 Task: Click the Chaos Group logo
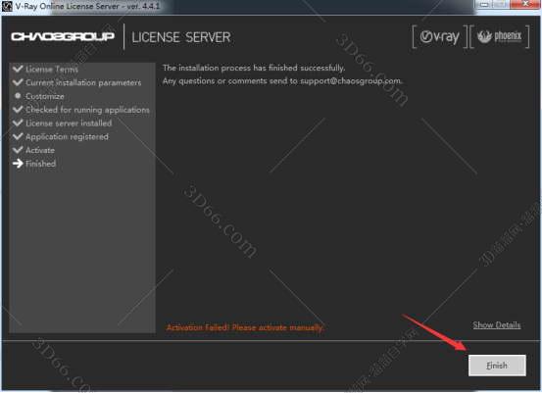click(63, 36)
